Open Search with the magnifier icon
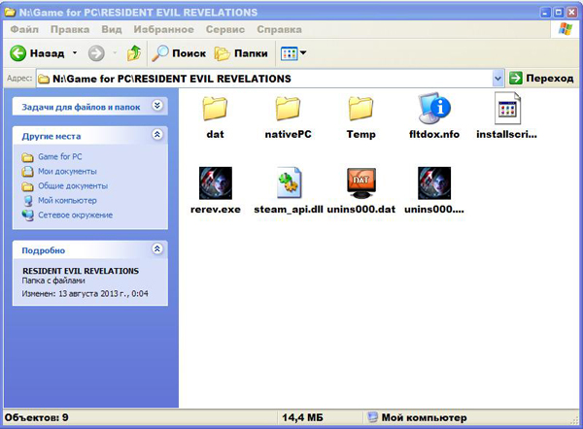583x429 pixels. [x=160, y=53]
